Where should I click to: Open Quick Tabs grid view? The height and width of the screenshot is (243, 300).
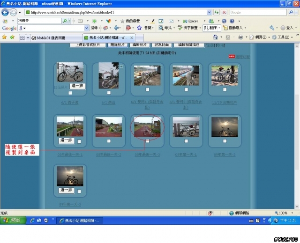22,37
